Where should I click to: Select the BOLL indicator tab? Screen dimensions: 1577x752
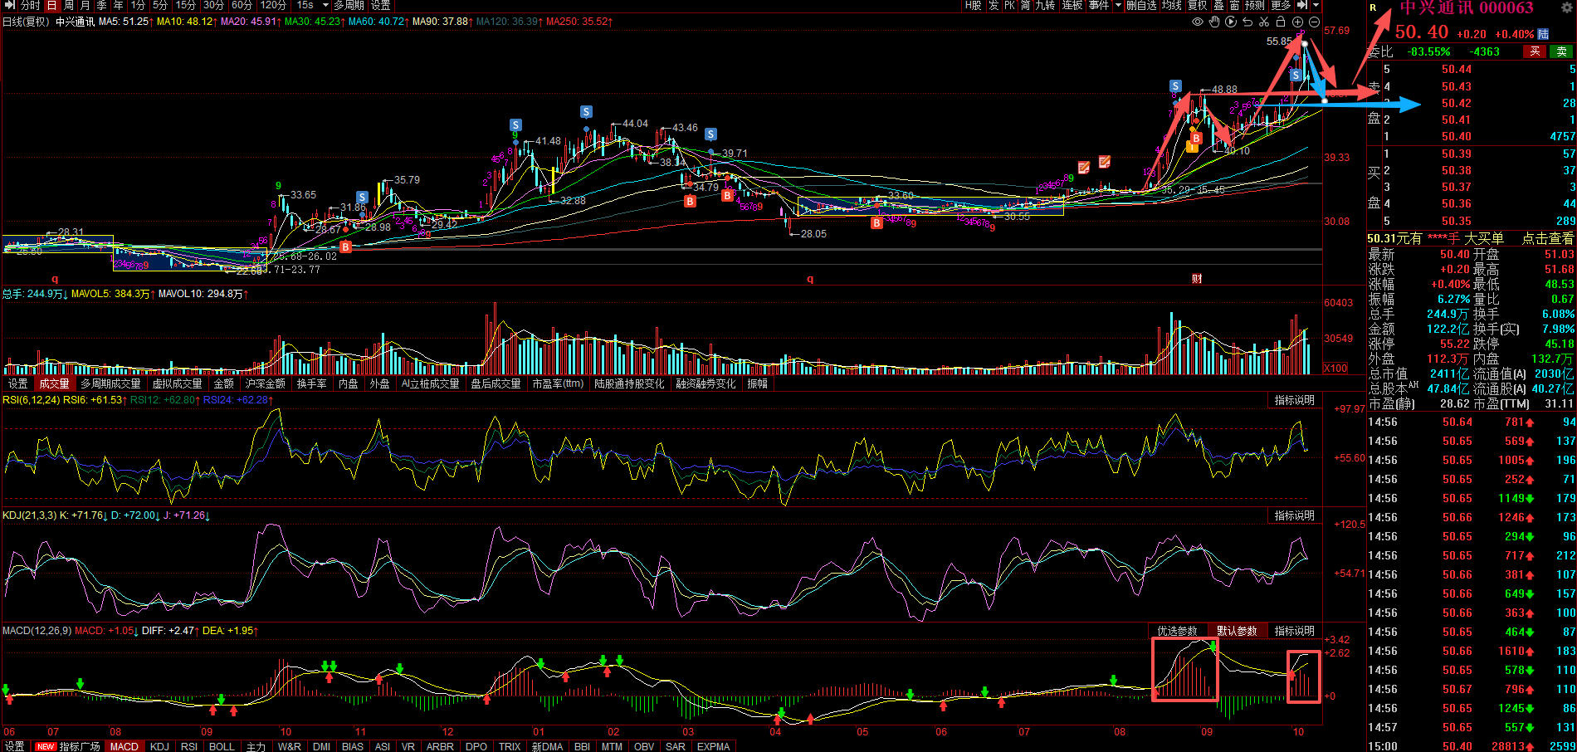coord(222,746)
